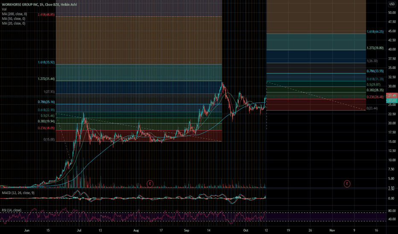
Task: Select the right Fibonacci 0.236(26.48) level label
Action: [x=375, y=97]
